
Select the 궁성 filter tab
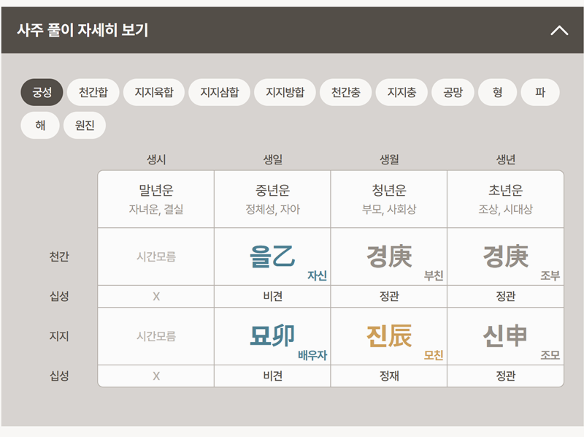(42, 92)
